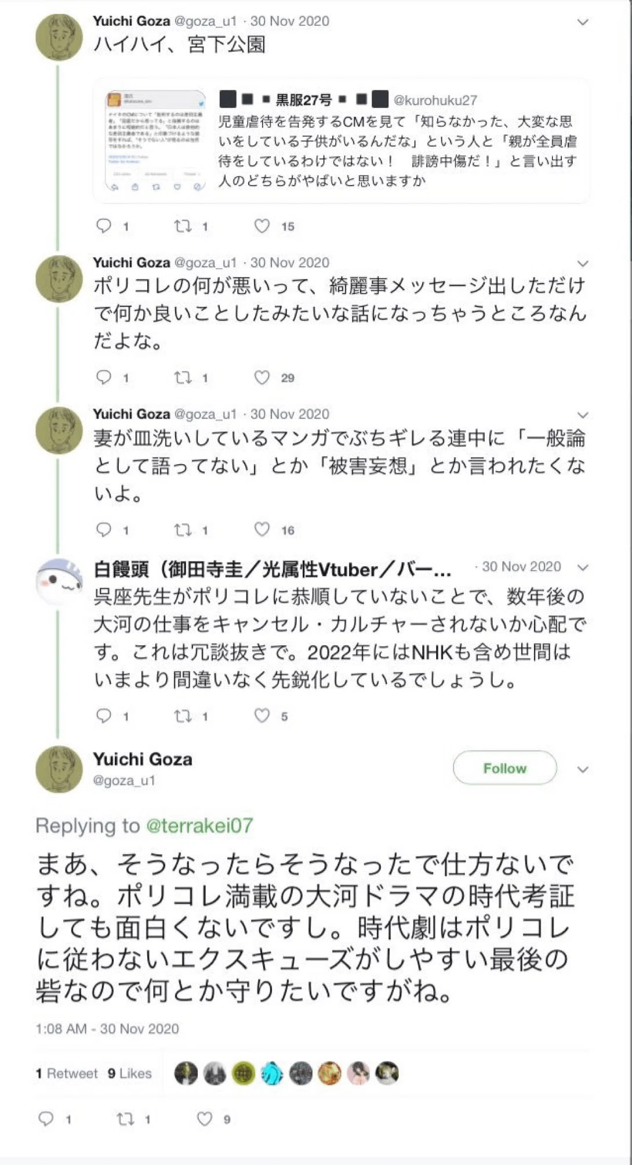View the 9 Likes list
The width and height of the screenshot is (632, 1165).
130,1073
